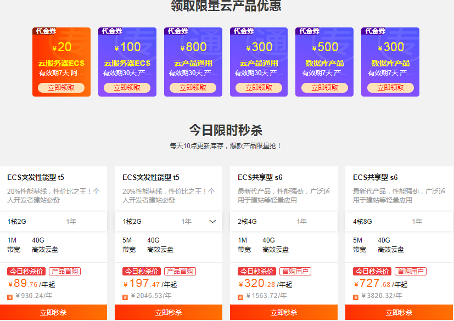Claim the ¥800 云产品通用 coupon with 立即领取
The image size is (454, 321).
193,88
